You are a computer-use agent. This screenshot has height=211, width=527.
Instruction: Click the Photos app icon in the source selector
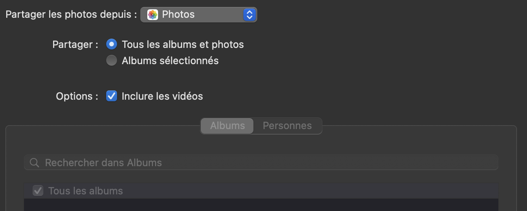click(x=153, y=15)
